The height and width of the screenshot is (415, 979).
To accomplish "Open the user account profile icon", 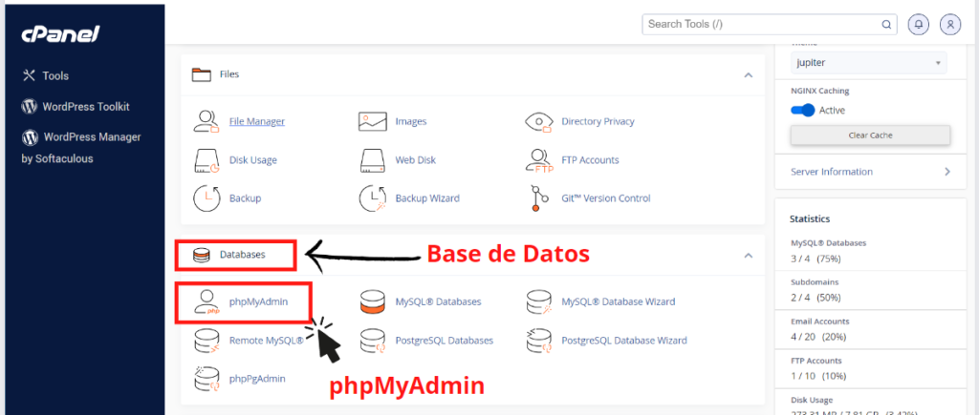I will 950,24.
